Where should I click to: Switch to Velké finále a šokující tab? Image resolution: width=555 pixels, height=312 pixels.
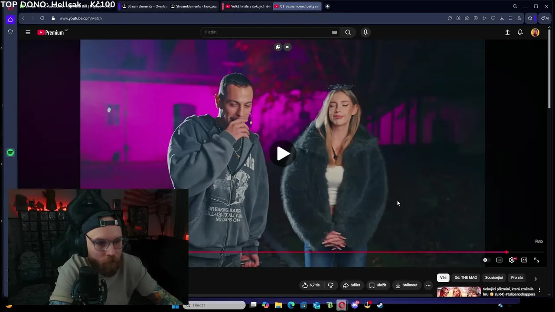coord(248,6)
